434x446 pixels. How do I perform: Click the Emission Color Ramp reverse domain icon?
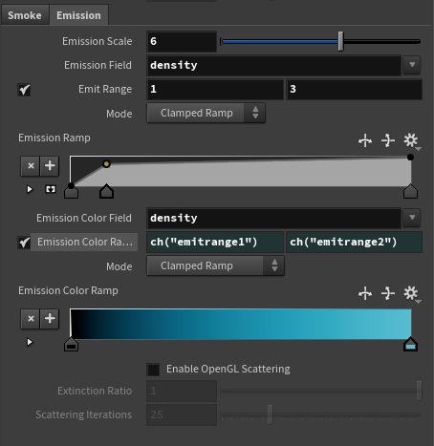point(365,293)
